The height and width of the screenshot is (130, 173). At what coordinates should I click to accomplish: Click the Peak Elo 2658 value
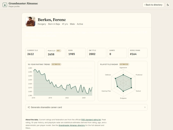51,54
